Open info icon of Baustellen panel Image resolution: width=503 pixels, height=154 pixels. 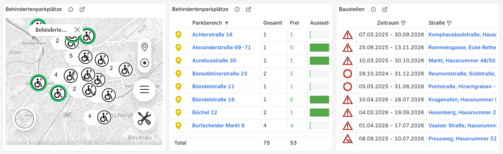373,9
